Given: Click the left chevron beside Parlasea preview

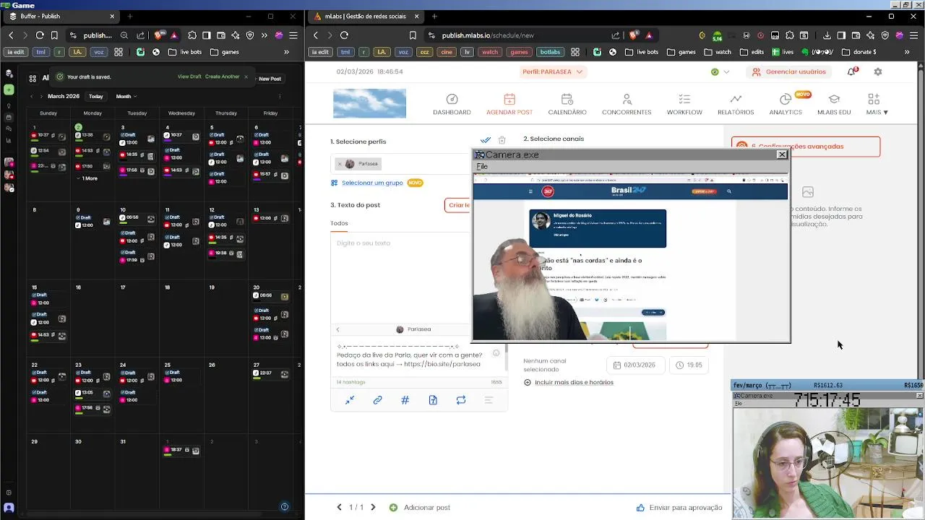Looking at the screenshot, I should [337, 329].
